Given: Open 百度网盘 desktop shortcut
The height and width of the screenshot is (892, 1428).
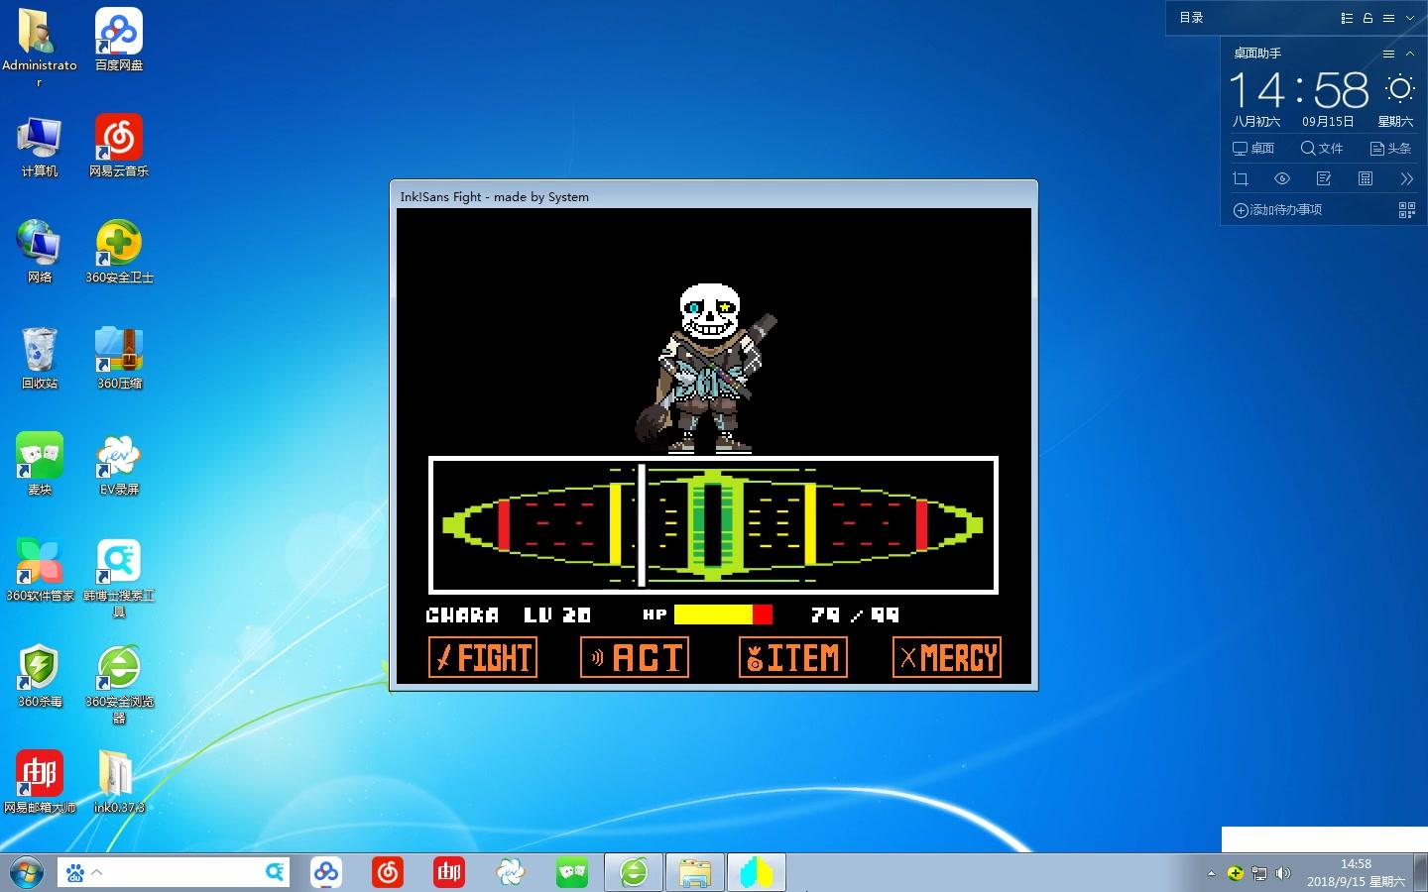Looking at the screenshot, I should [x=119, y=40].
